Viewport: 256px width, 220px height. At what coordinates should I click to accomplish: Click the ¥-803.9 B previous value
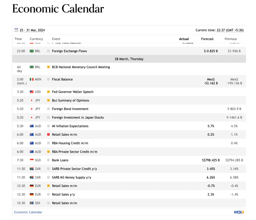coord(234,109)
